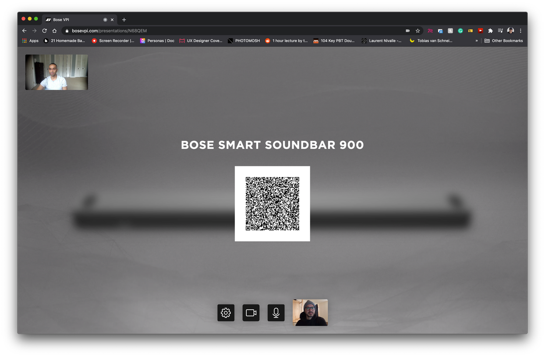This screenshot has width=545, height=357.
Task: Open a new browser tab
Action: (124, 20)
